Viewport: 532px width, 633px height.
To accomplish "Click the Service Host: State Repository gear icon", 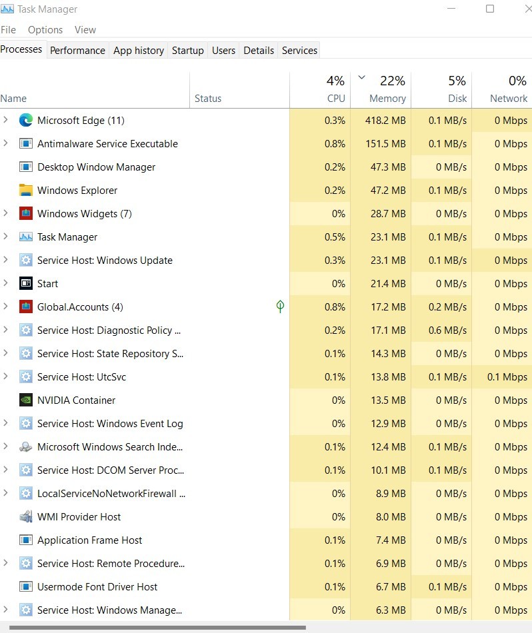I will (26, 354).
